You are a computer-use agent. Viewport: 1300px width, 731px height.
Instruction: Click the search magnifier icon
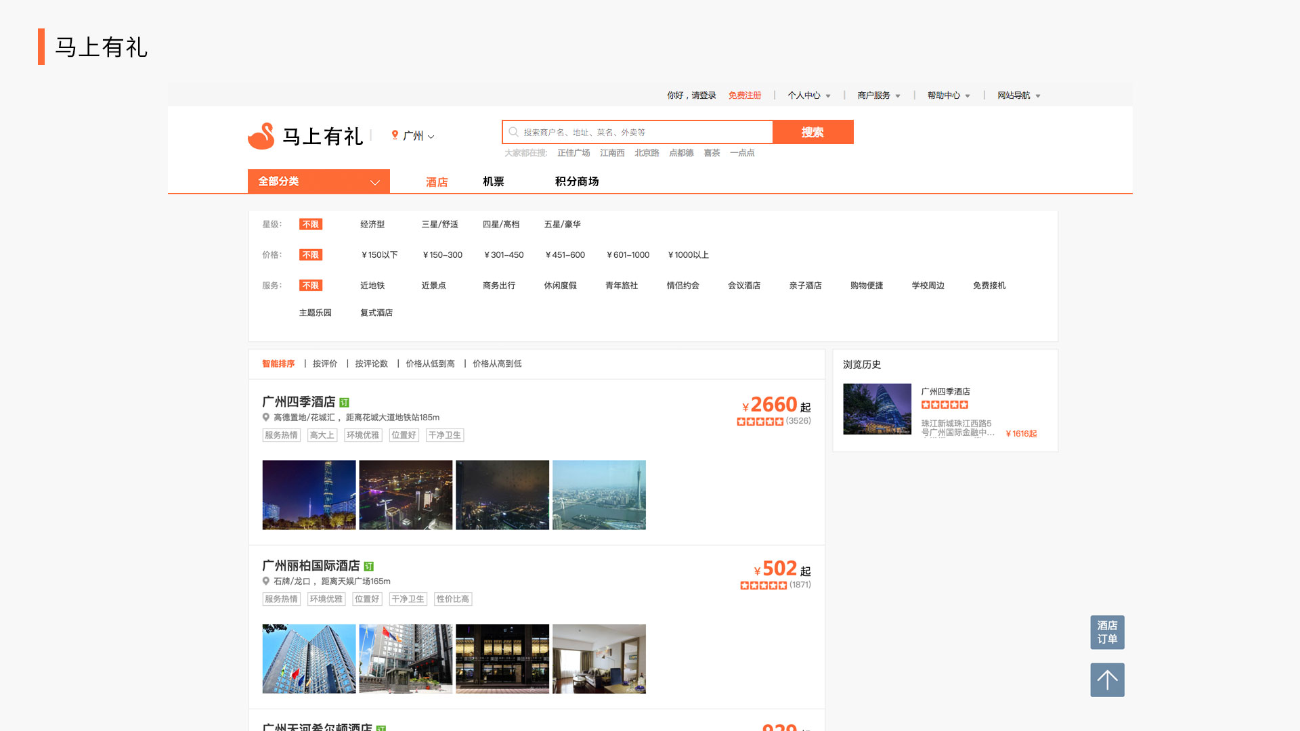[x=513, y=132]
